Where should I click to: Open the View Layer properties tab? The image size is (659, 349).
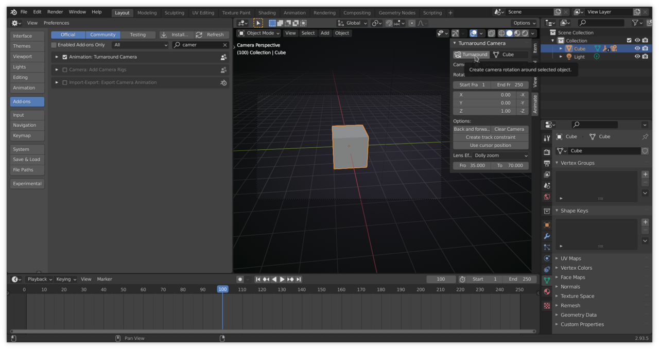tap(547, 174)
